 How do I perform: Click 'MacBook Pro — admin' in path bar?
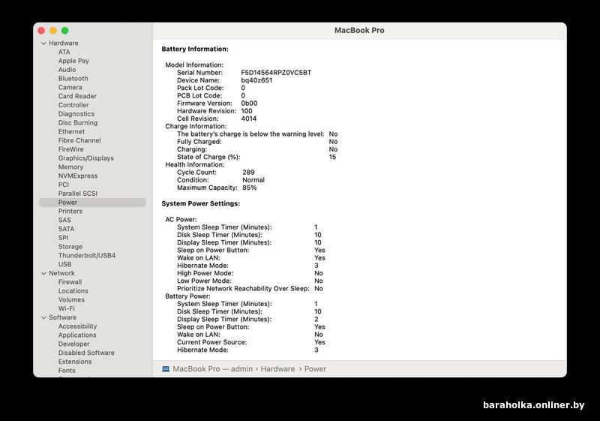[x=213, y=369]
